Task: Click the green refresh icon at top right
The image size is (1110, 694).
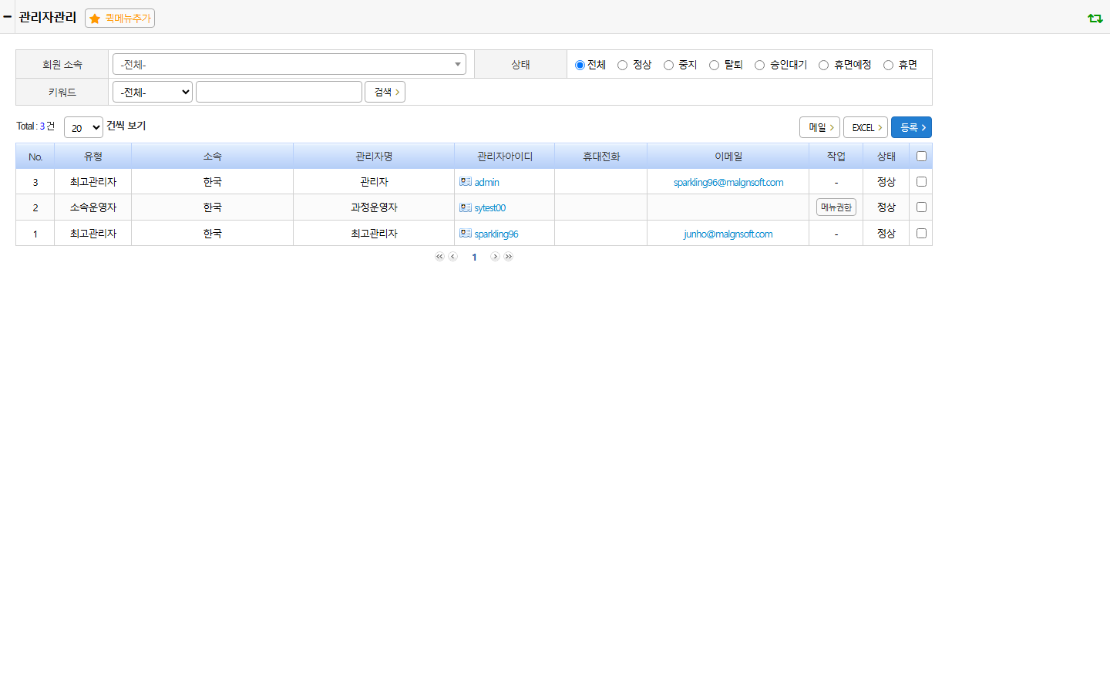Action: pos(1095,18)
